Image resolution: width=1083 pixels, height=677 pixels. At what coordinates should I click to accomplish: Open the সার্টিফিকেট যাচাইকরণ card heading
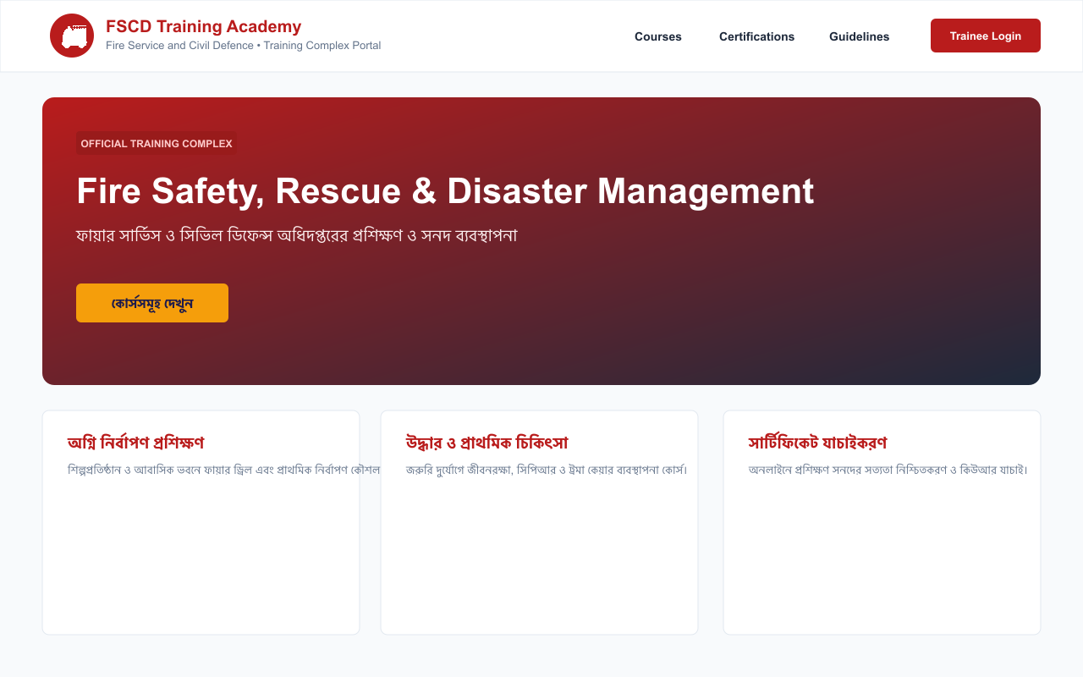[x=817, y=443]
